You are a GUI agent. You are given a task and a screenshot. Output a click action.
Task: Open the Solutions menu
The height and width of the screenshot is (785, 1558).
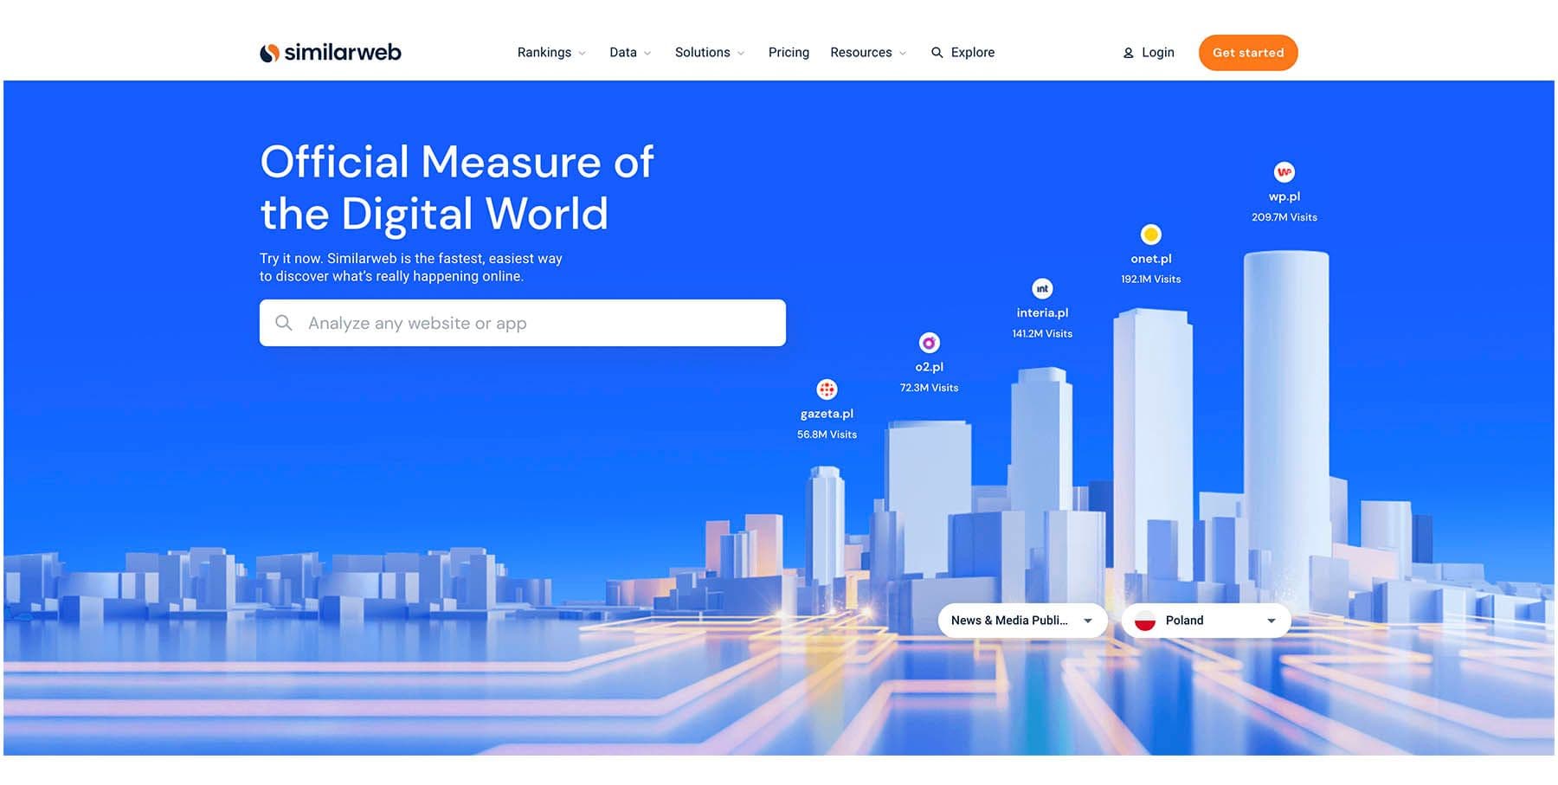(x=710, y=53)
